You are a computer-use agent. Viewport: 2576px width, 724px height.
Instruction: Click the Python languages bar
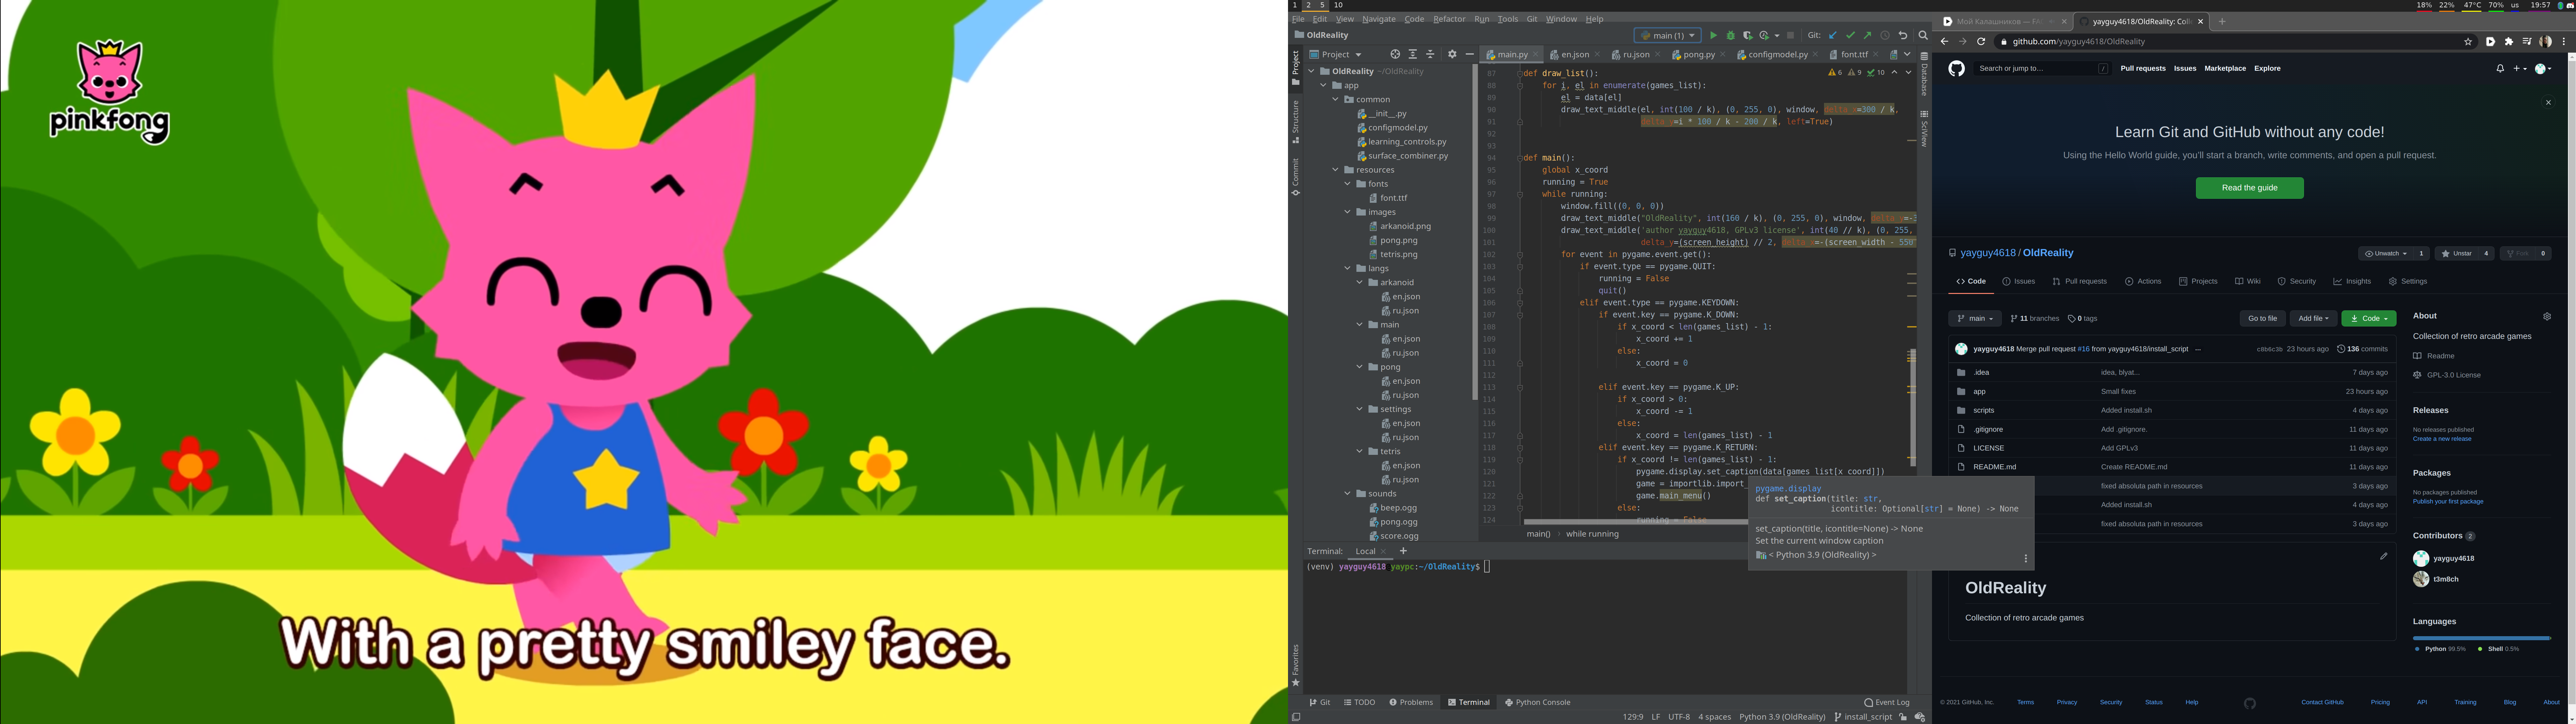[2481, 638]
